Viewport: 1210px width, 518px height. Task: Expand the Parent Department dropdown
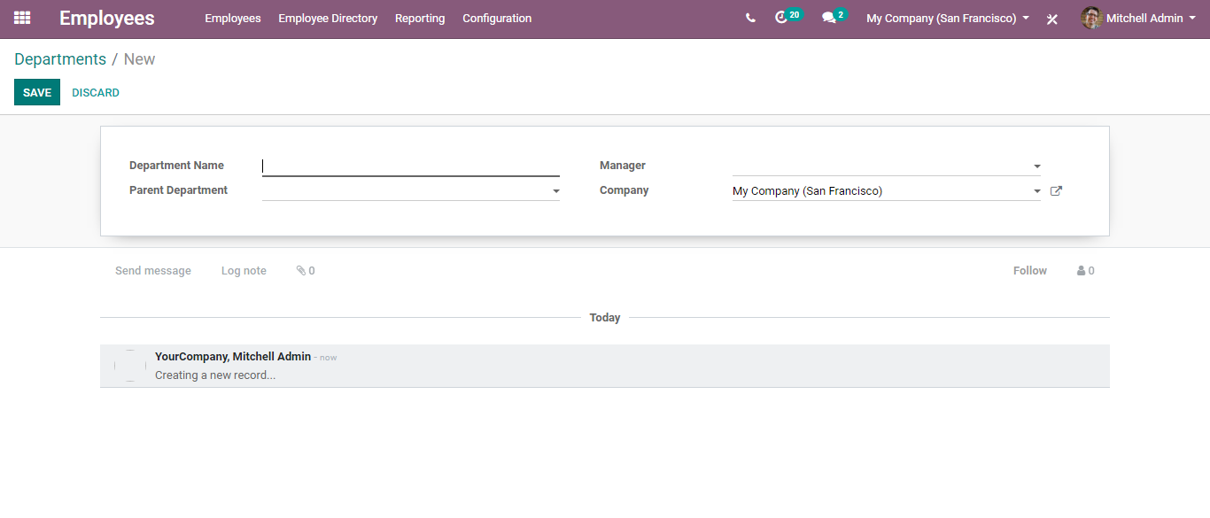point(555,191)
